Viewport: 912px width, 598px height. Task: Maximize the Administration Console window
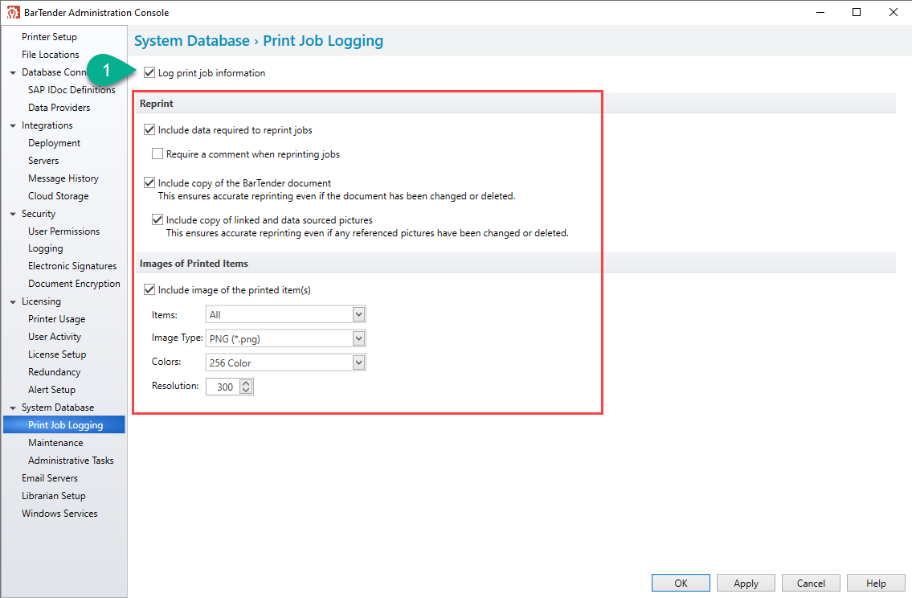click(857, 12)
